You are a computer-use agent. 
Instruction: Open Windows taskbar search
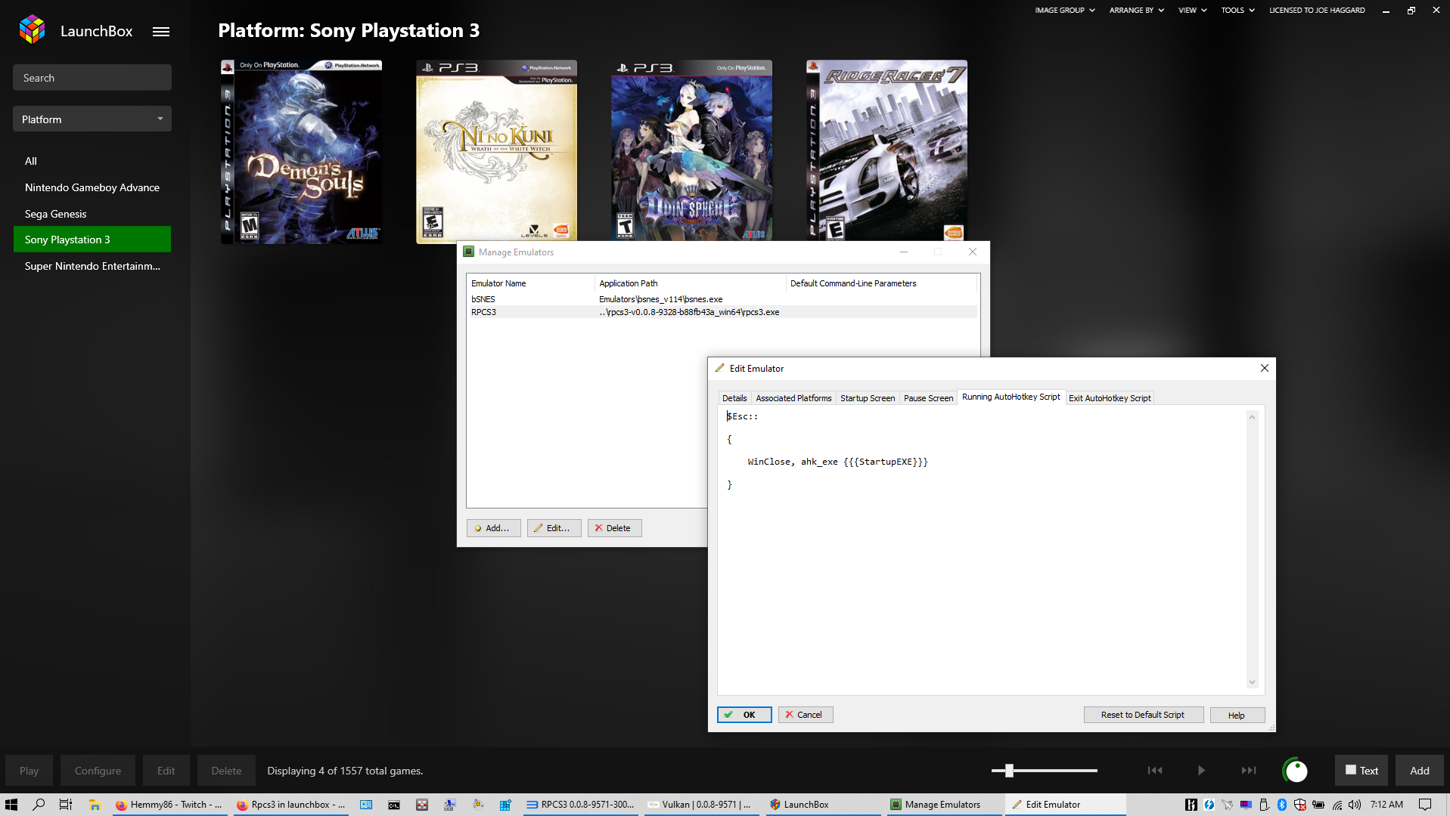pyautogui.click(x=39, y=805)
